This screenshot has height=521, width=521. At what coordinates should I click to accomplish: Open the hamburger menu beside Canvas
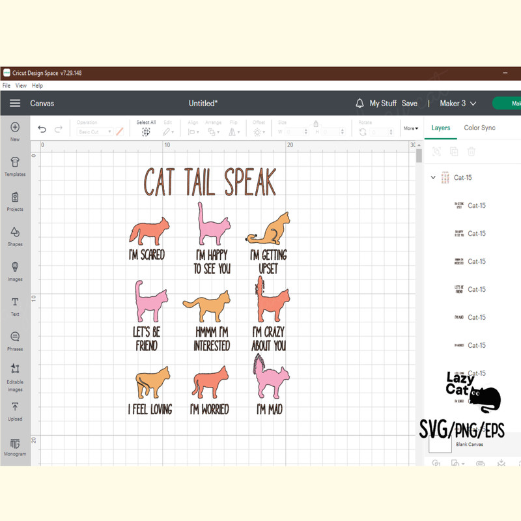(x=15, y=103)
